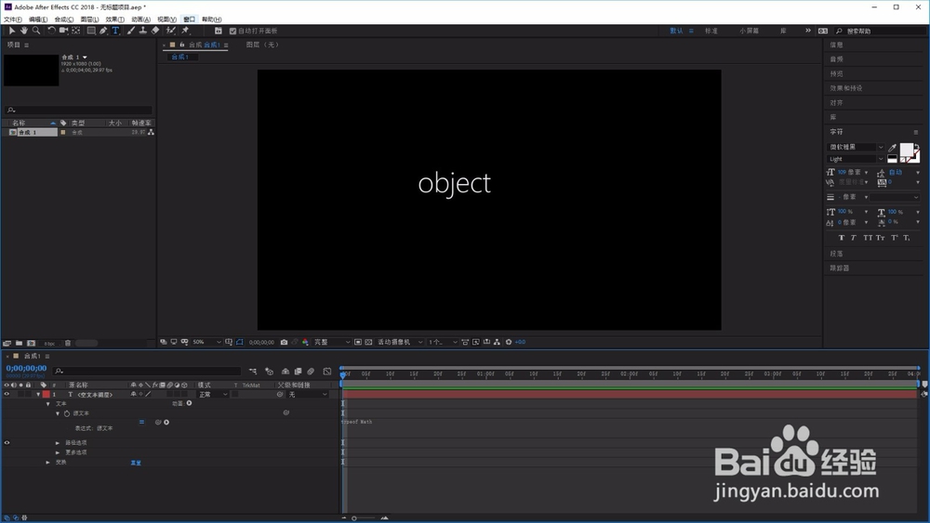Apply All Caps text style
Image resolution: width=930 pixels, height=523 pixels.
[x=868, y=238]
